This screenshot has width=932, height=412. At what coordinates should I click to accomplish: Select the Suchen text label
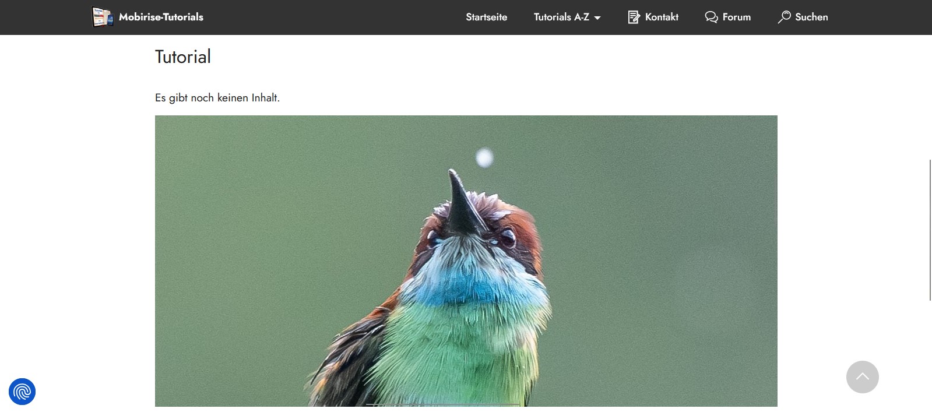pyautogui.click(x=811, y=17)
